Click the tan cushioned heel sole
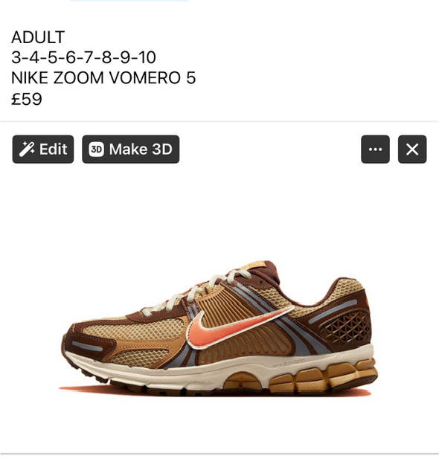 pyautogui.click(x=324, y=375)
